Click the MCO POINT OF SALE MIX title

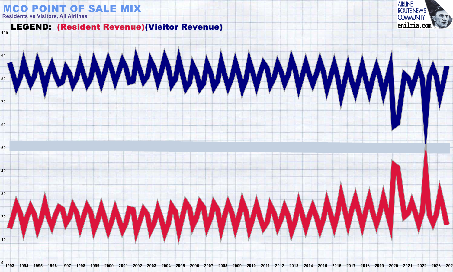[72, 9]
